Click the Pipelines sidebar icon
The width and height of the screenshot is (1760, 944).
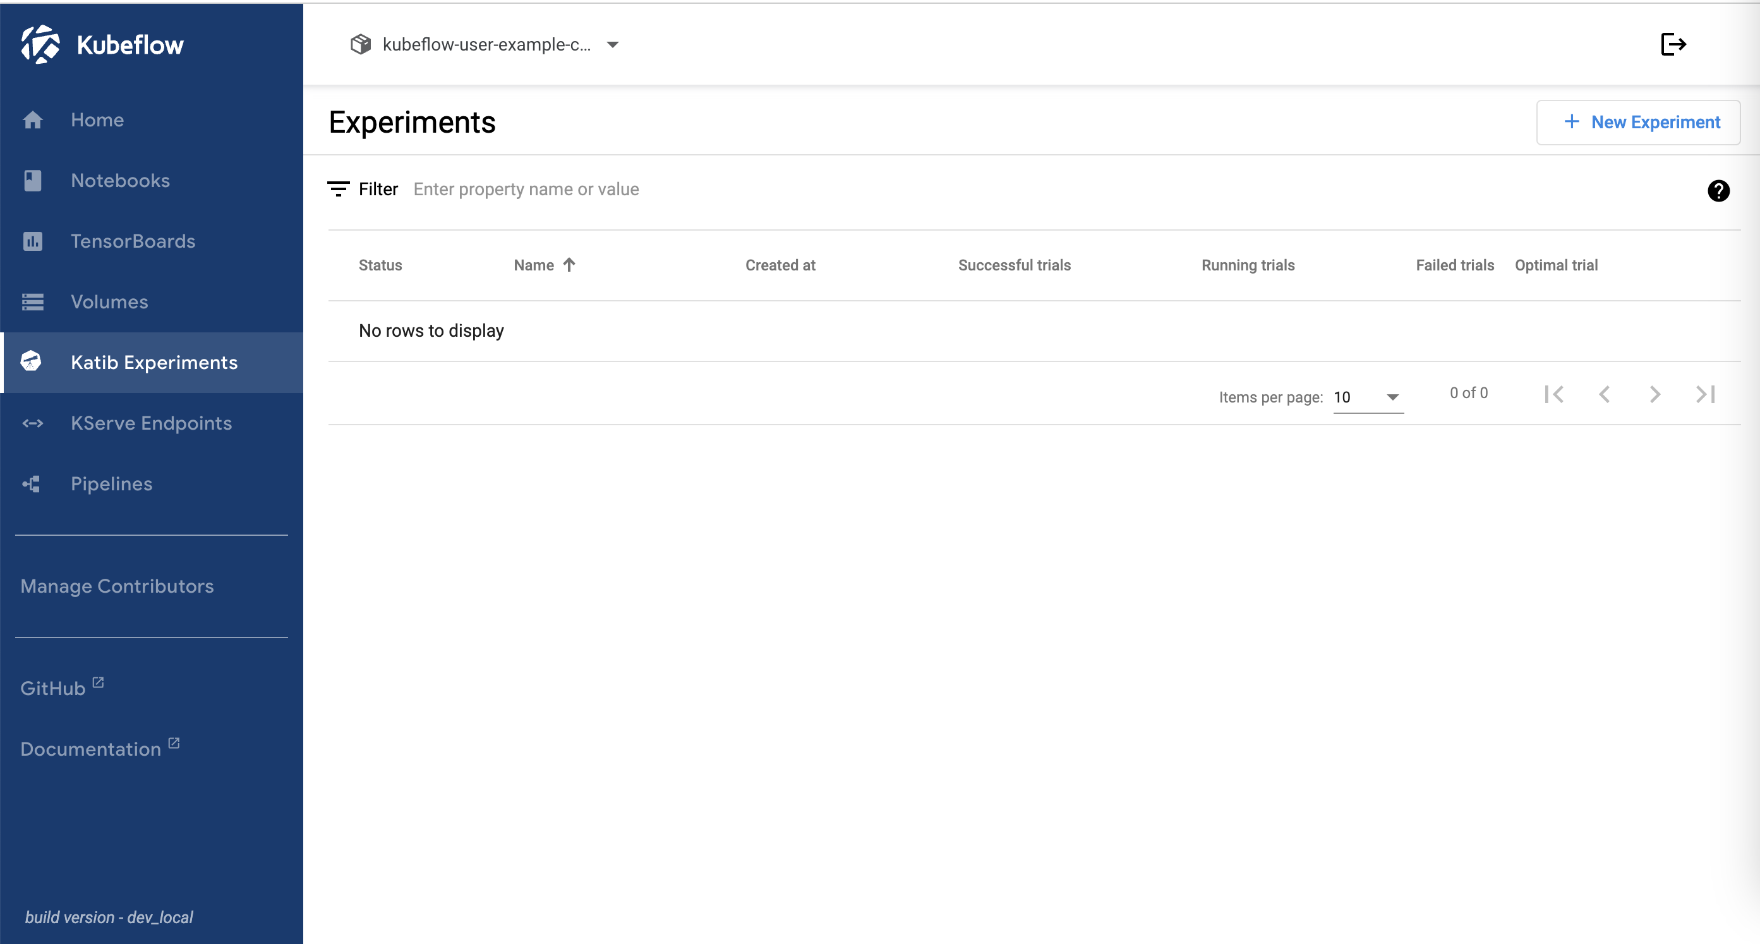pos(32,484)
